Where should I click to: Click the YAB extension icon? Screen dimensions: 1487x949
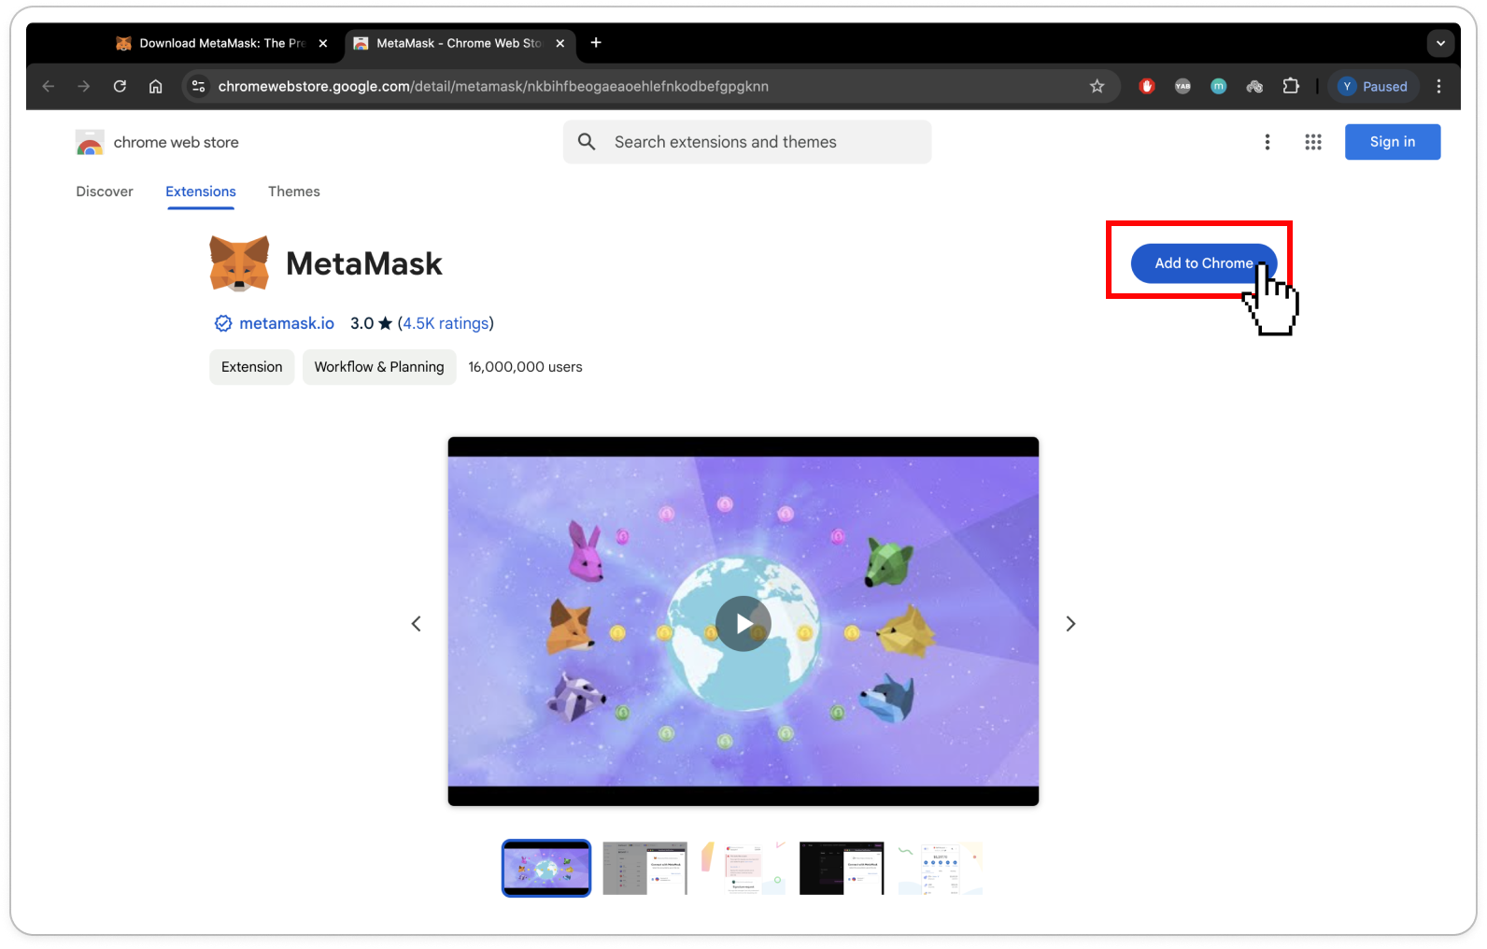(1183, 87)
